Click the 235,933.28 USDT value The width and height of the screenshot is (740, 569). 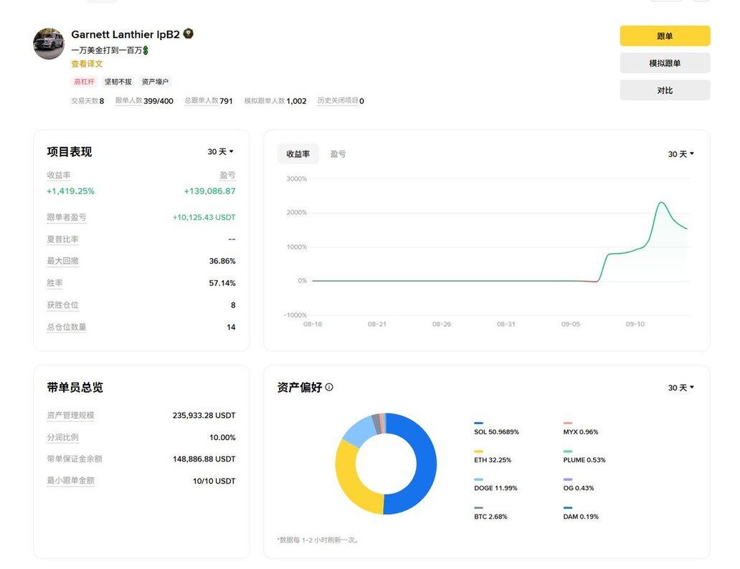point(204,415)
